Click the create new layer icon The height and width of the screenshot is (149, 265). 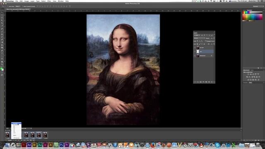tap(209, 82)
